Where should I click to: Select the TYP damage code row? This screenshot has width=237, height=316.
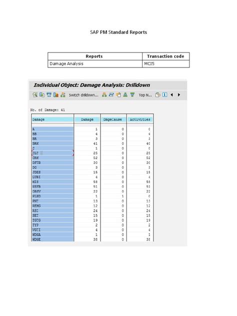point(52,225)
